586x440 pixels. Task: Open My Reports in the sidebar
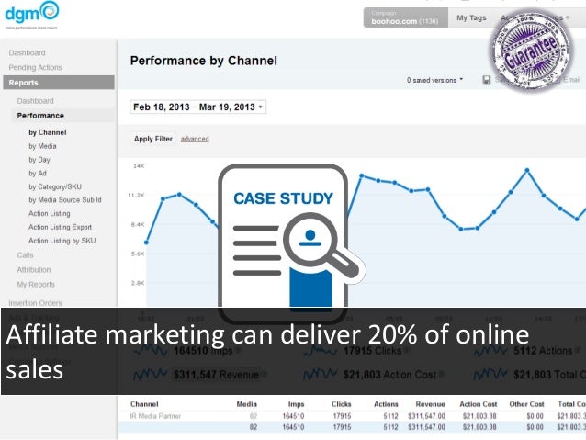point(36,284)
